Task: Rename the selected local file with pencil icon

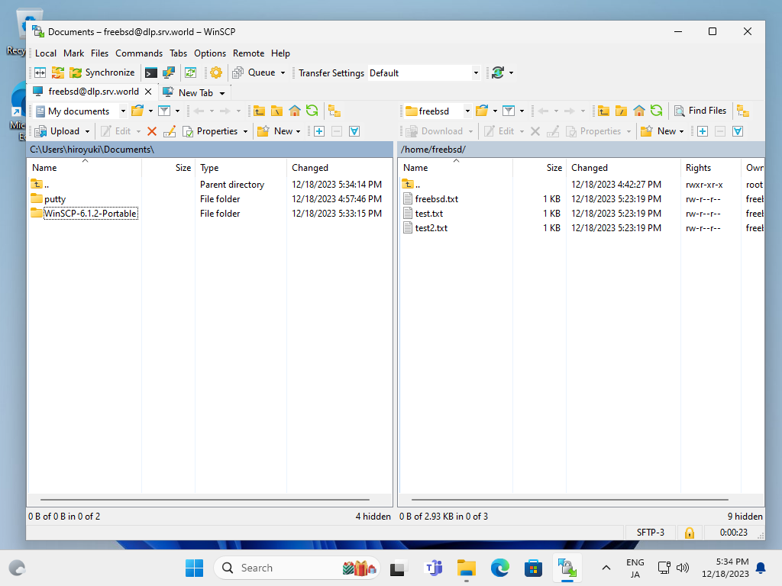Action: click(x=170, y=131)
